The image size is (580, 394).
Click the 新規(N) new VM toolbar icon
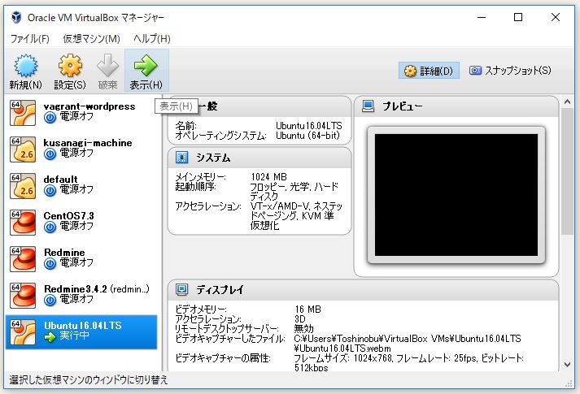[25, 66]
